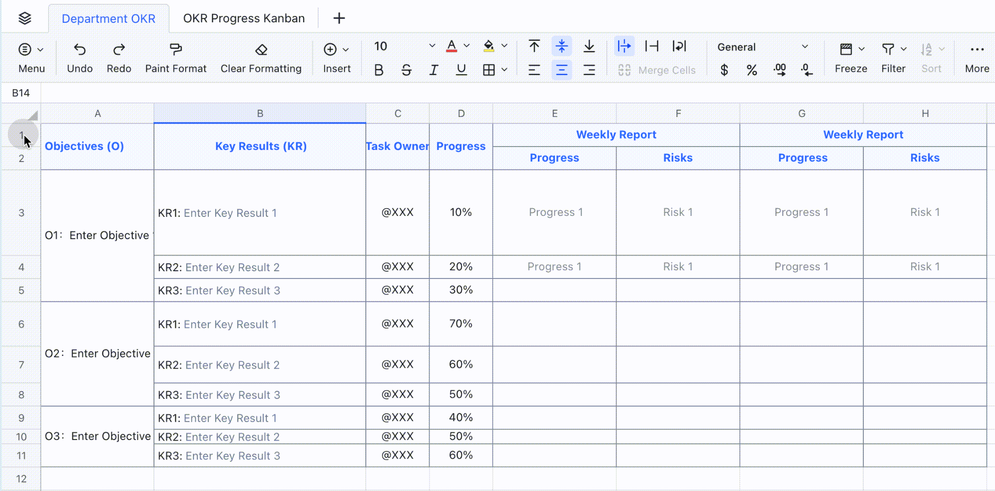The width and height of the screenshot is (995, 491).
Task: Open the Menu button
Action: 32,58
